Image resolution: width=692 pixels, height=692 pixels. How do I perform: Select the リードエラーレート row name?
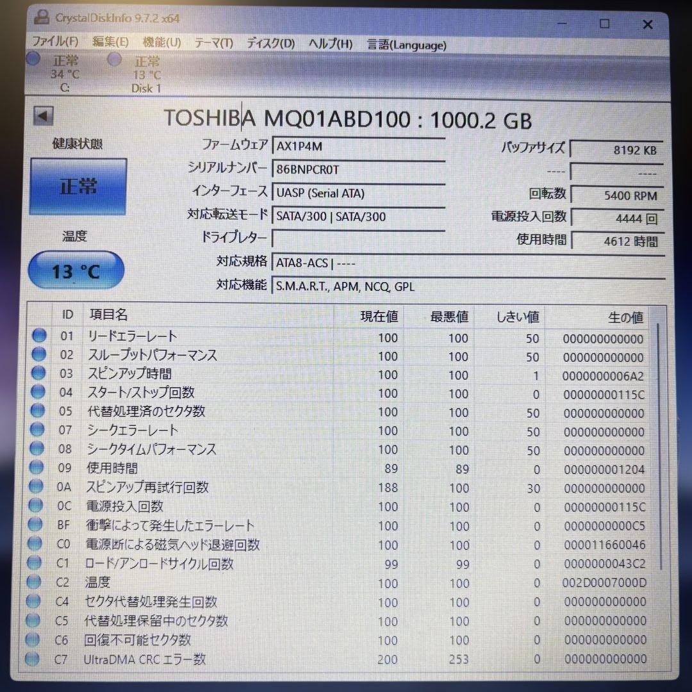tap(133, 336)
